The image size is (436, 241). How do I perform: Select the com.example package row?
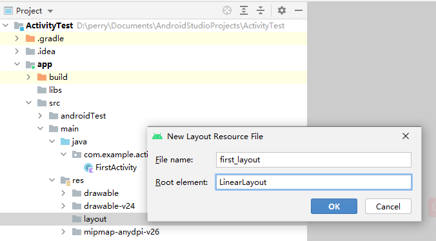74,155
